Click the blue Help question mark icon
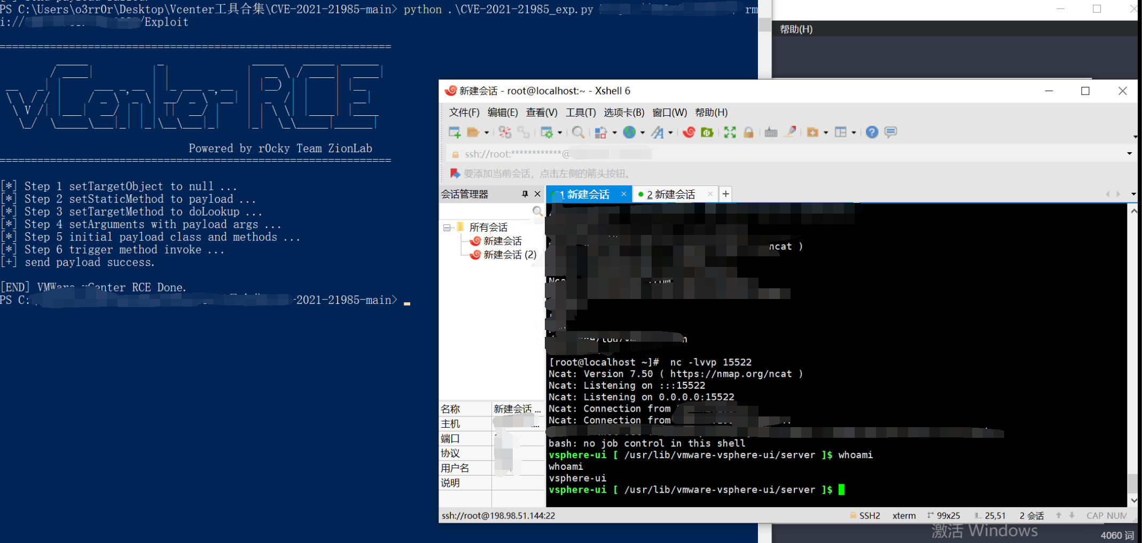 (x=872, y=132)
